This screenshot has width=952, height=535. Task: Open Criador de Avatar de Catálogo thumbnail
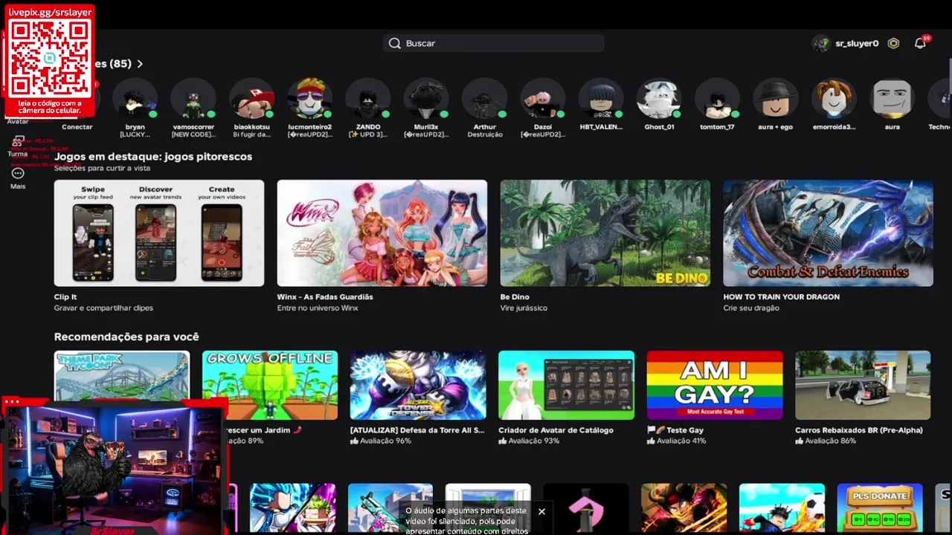(x=566, y=385)
